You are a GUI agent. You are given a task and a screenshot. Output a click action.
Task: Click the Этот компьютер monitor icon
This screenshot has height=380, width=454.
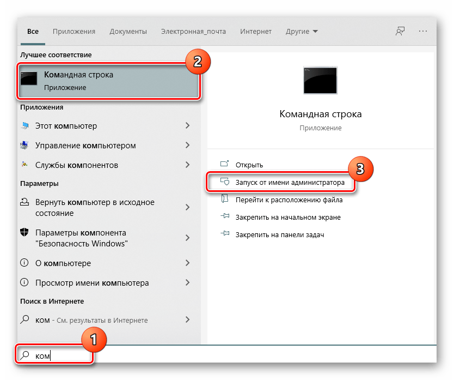[25, 126]
